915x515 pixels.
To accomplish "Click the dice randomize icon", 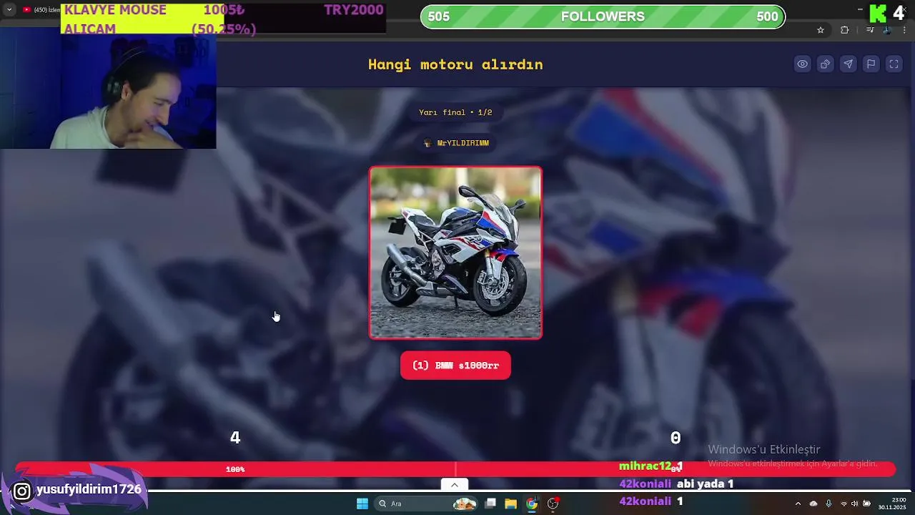I will pos(825,64).
